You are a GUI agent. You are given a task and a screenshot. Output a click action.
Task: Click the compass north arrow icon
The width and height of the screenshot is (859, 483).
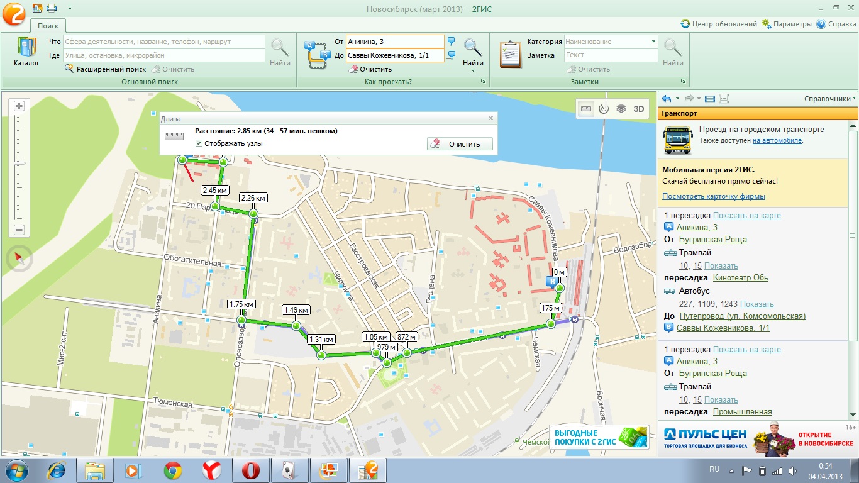19,258
